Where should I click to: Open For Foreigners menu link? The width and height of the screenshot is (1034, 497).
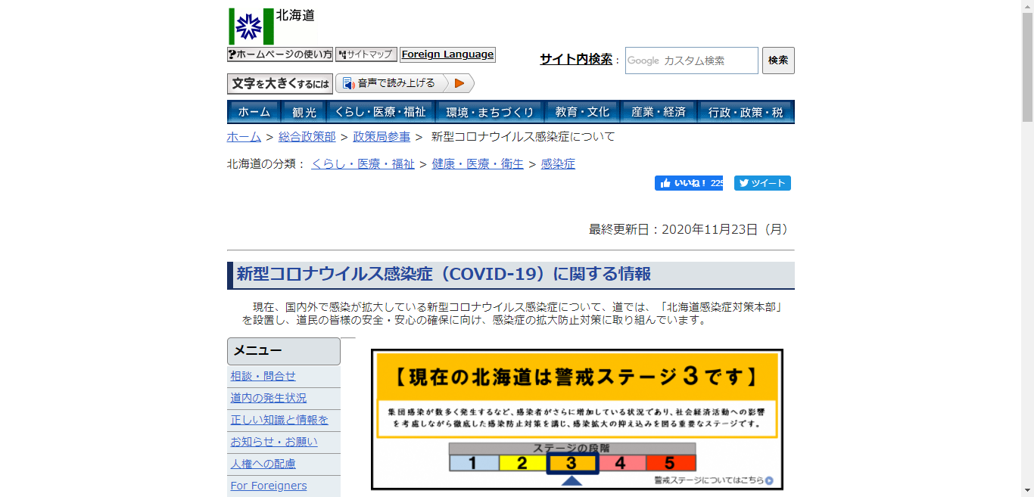point(269,486)
